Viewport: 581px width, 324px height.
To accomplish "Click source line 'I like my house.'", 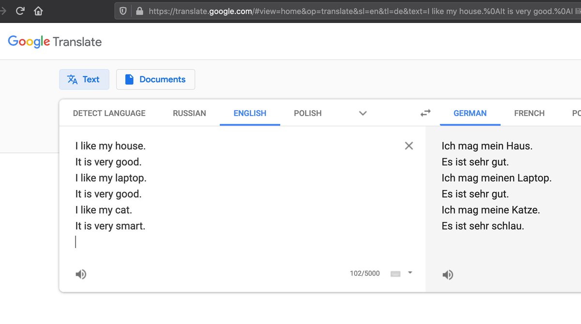I will coord(110,146).
